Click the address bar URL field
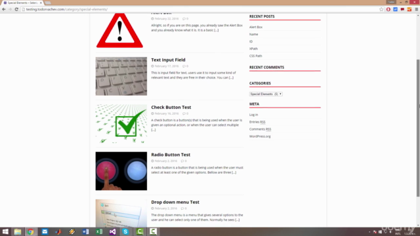 [199, 9]
